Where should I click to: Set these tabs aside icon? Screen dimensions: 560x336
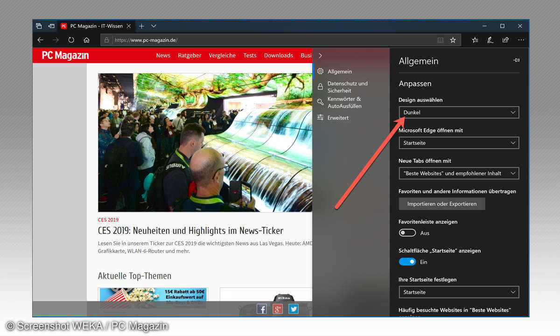tap(51, 26)
